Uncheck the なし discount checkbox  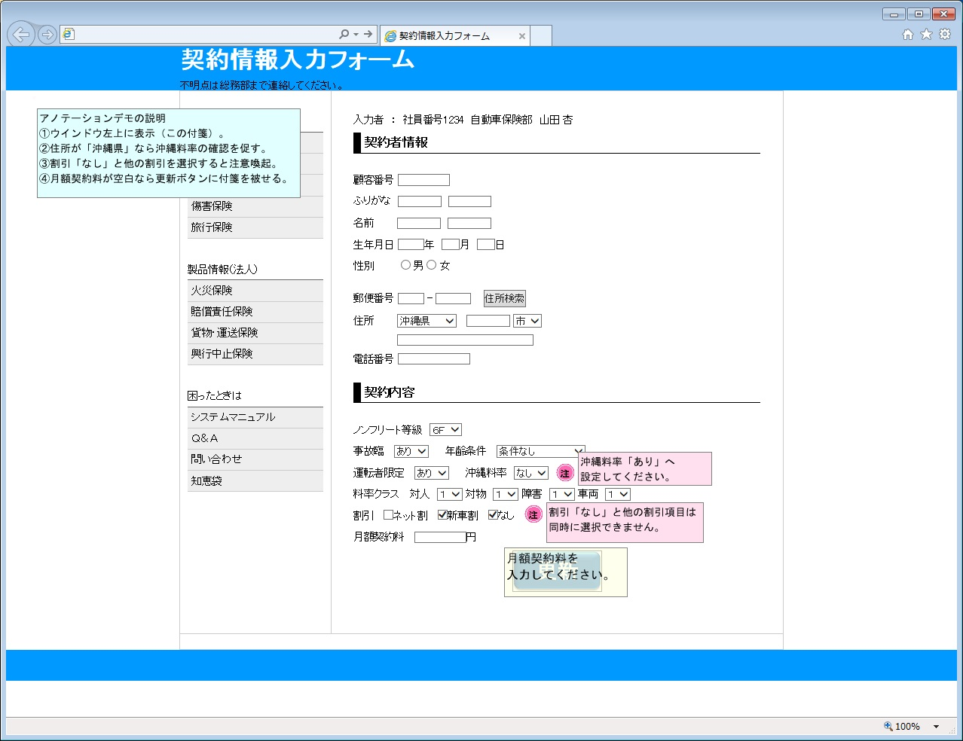point(493,515)
